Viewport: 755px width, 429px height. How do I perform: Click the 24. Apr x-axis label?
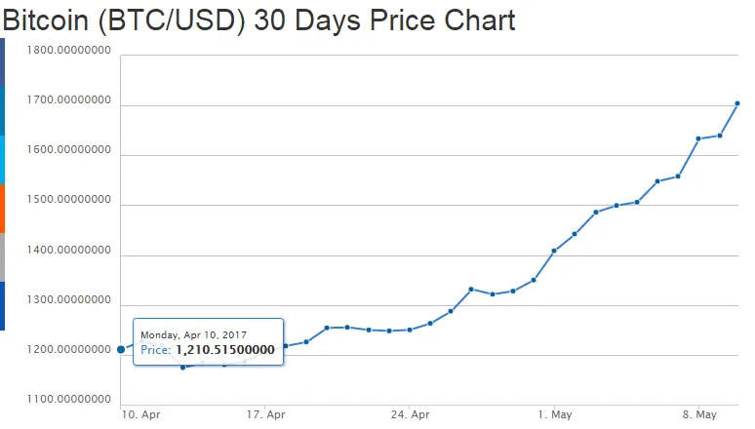point(410,414)
